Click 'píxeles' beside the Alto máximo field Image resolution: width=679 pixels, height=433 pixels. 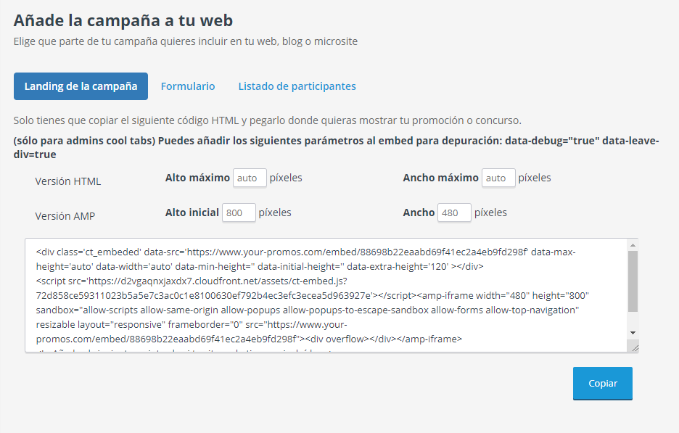(x=286, y=178)
